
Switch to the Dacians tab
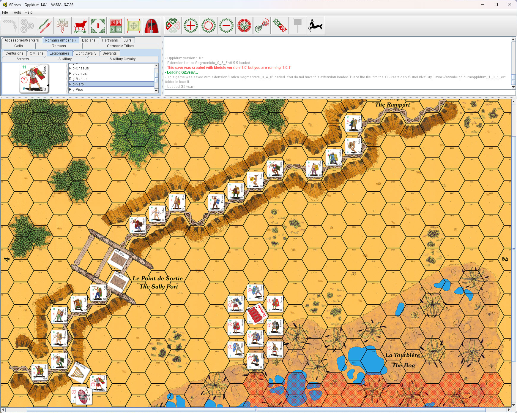[x=89, y=40]
